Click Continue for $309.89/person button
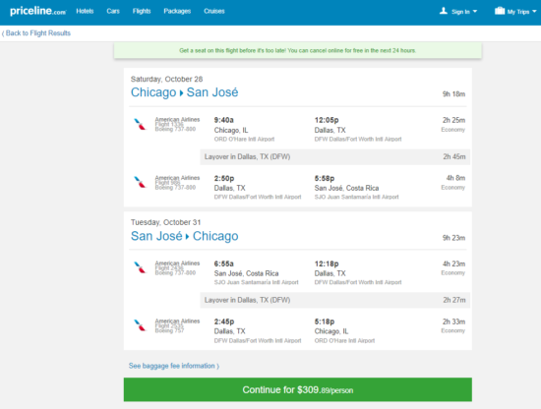541x409 pixels. pyautogui.click(x=298, y=389)
